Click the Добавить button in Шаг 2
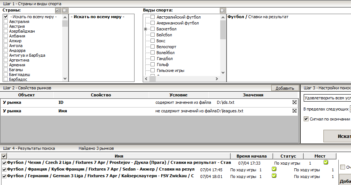 285,88
